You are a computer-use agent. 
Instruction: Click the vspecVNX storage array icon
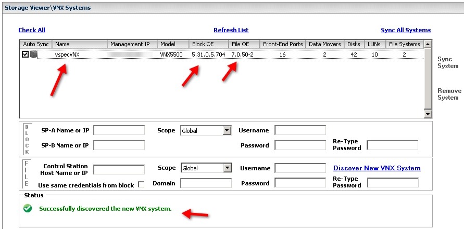pyautogui.click(x=34, y=55)
